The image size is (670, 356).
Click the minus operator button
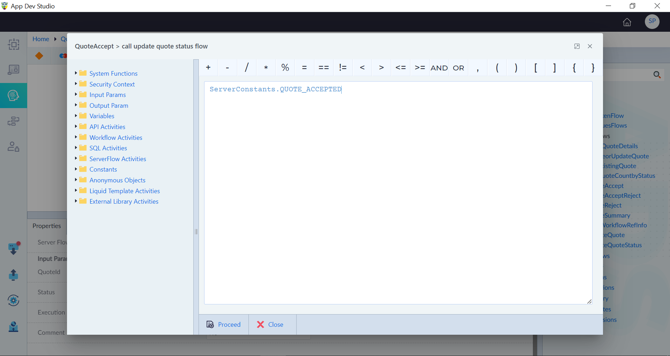[x=228, y=68]
